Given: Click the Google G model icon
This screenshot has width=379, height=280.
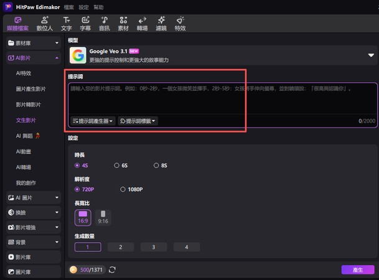Looking at the screenshot, I should [78, 55].
